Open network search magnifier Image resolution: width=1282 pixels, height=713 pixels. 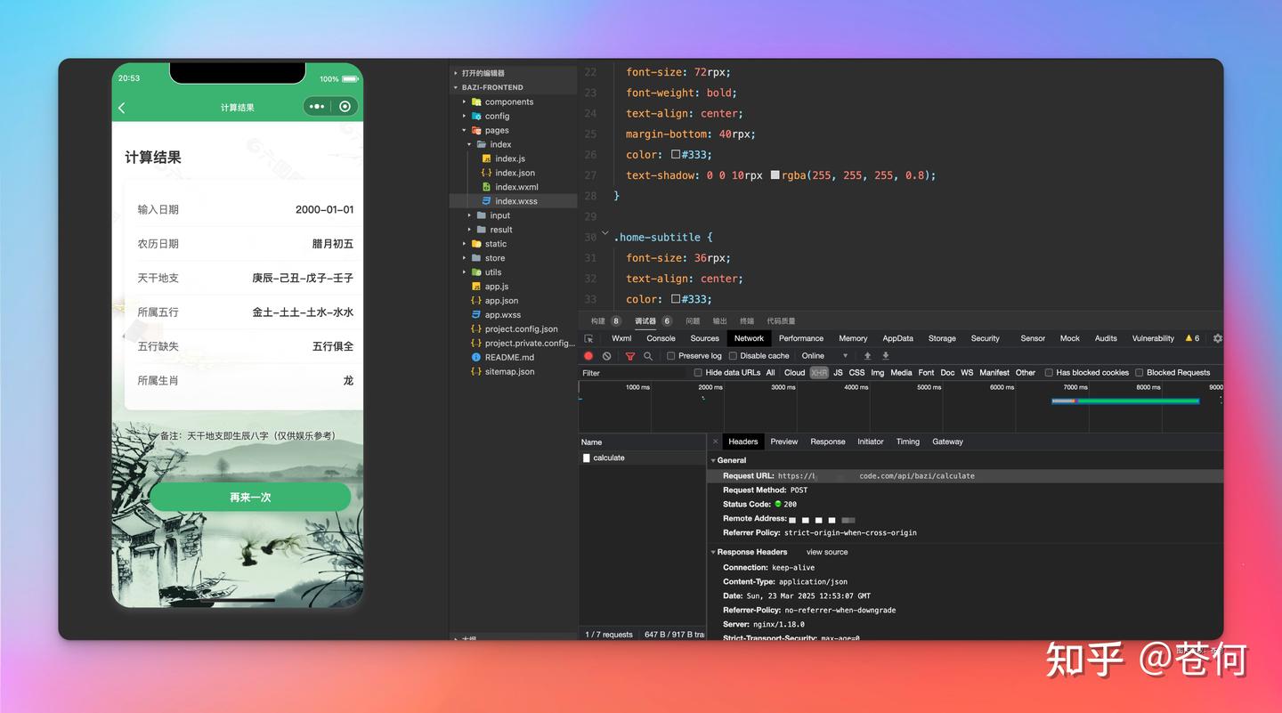648,356
